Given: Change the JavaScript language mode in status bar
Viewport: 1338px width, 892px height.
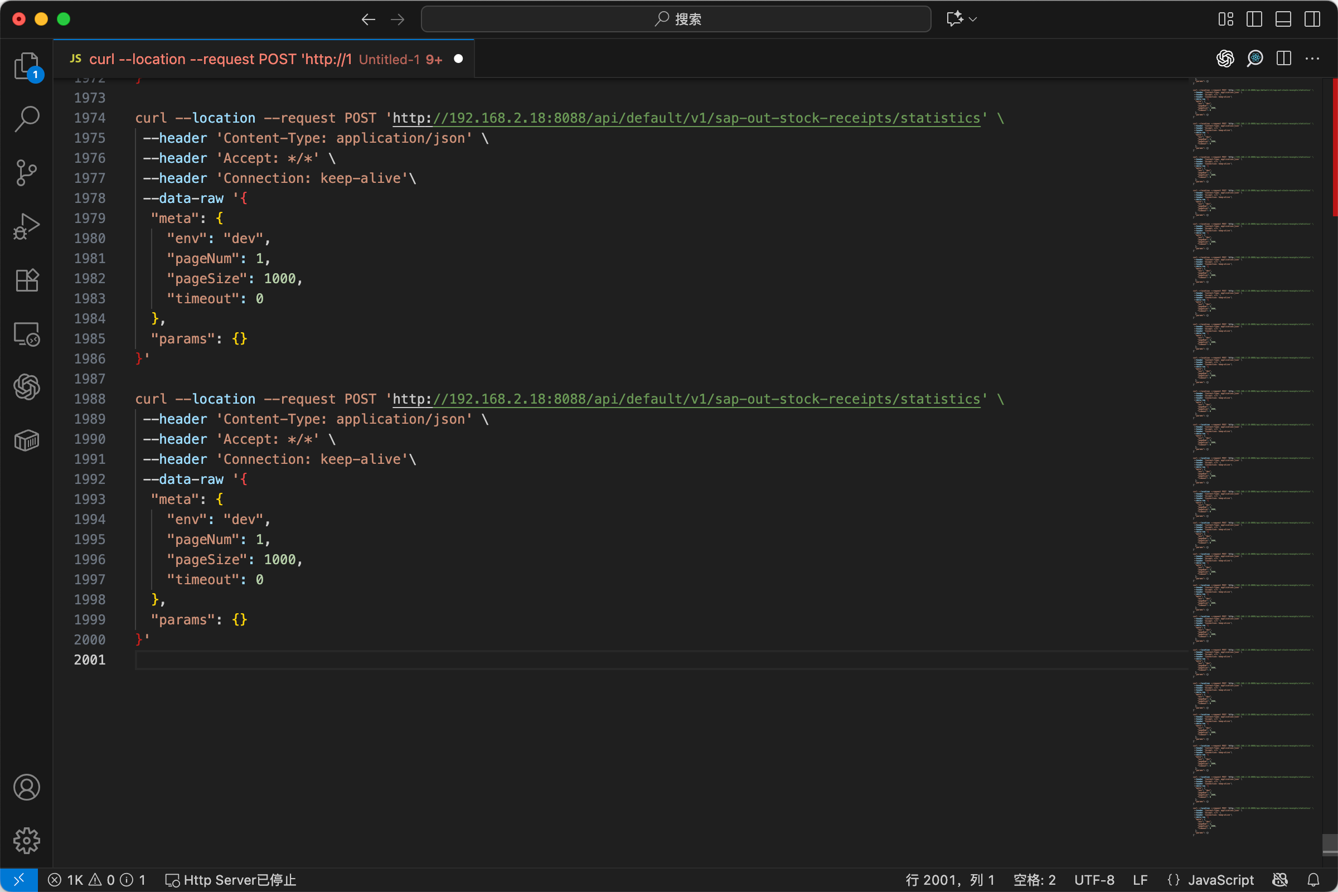Looking at the screenshot, I should 1220,880.
